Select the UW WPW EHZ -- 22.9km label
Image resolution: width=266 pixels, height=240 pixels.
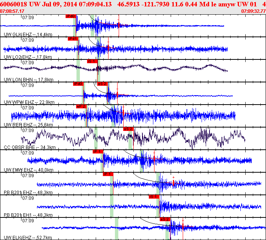point(29,102)
